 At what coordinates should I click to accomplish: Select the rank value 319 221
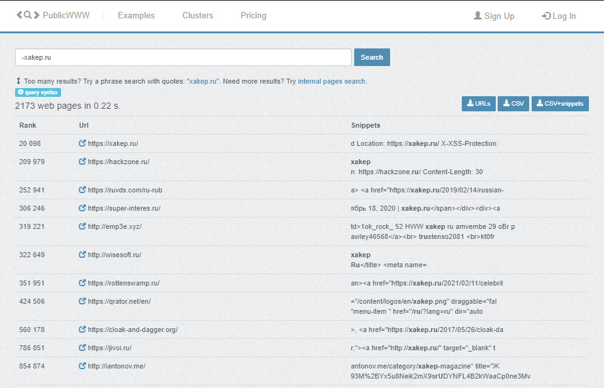click(31, 227)
